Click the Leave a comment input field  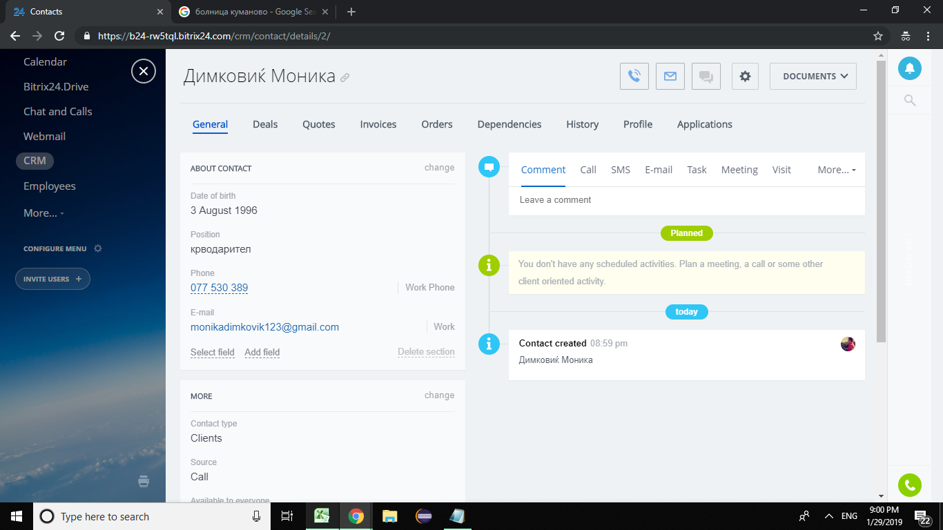coord(686,200)
